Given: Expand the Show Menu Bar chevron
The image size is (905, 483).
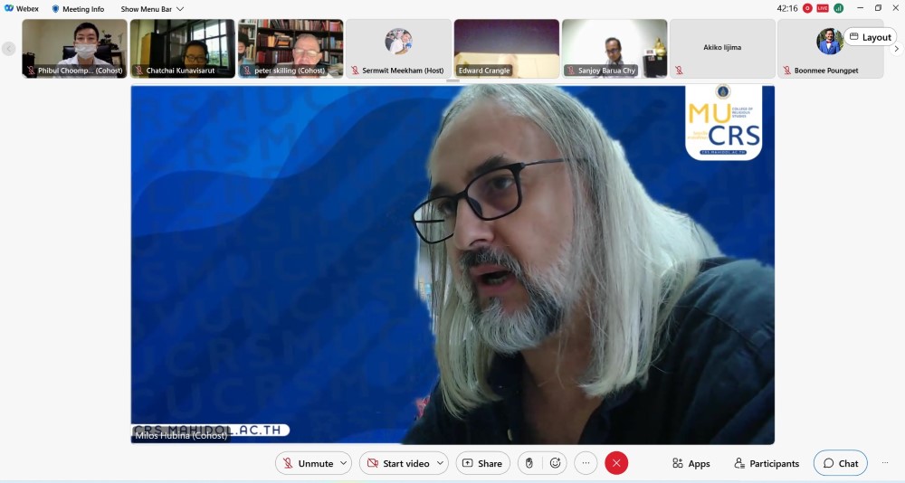Looking at the screenshot, I should click(180, 9).
